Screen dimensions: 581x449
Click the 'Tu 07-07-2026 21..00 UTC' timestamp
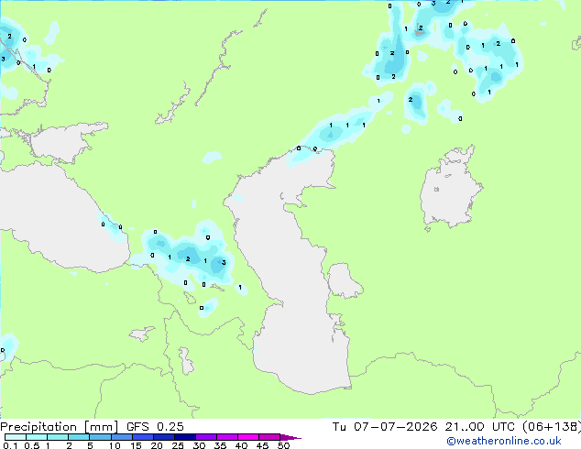423,427
